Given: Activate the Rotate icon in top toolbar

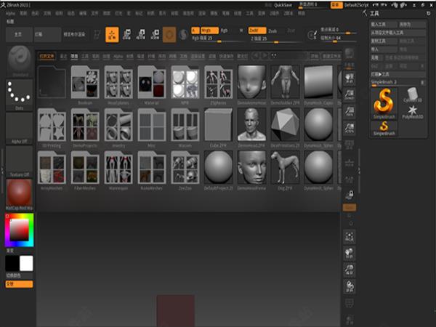Looking at the screenshot, I should pyautogui.click(x=156, y=35).
